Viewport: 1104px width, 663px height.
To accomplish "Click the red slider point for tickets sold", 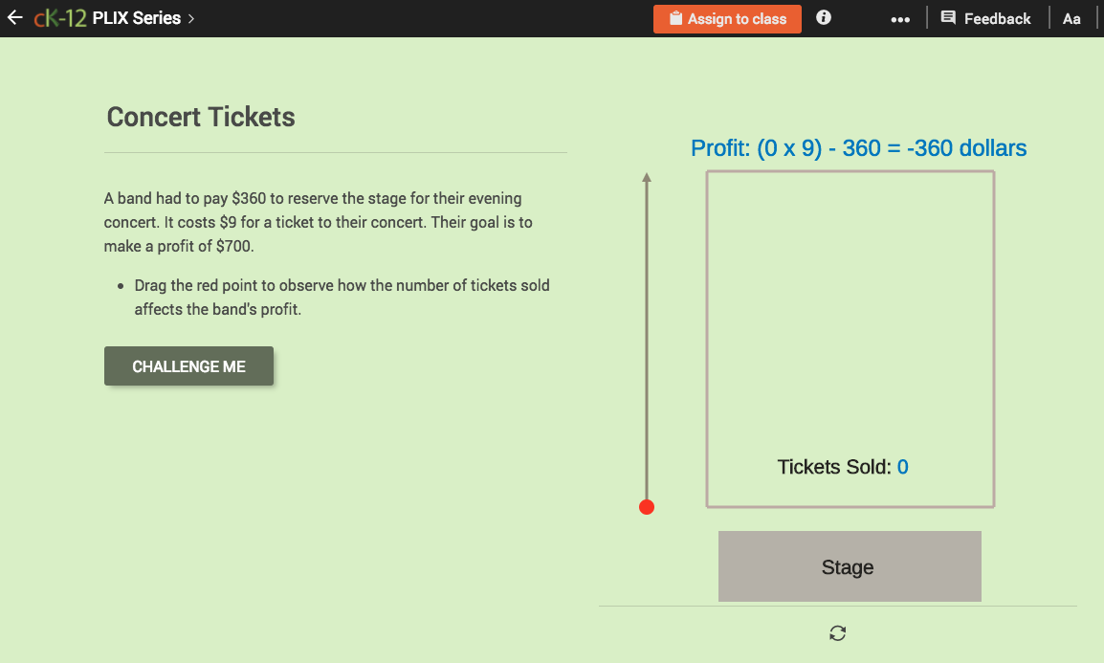I will click(x=647, y=506).
